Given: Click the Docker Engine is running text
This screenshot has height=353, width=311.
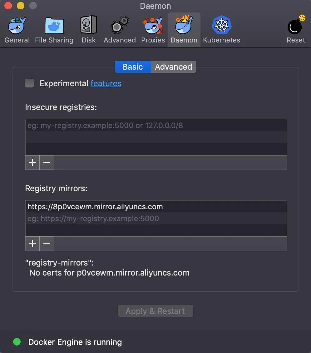Looking at the screenshot, I should click(x=75, y=342).
